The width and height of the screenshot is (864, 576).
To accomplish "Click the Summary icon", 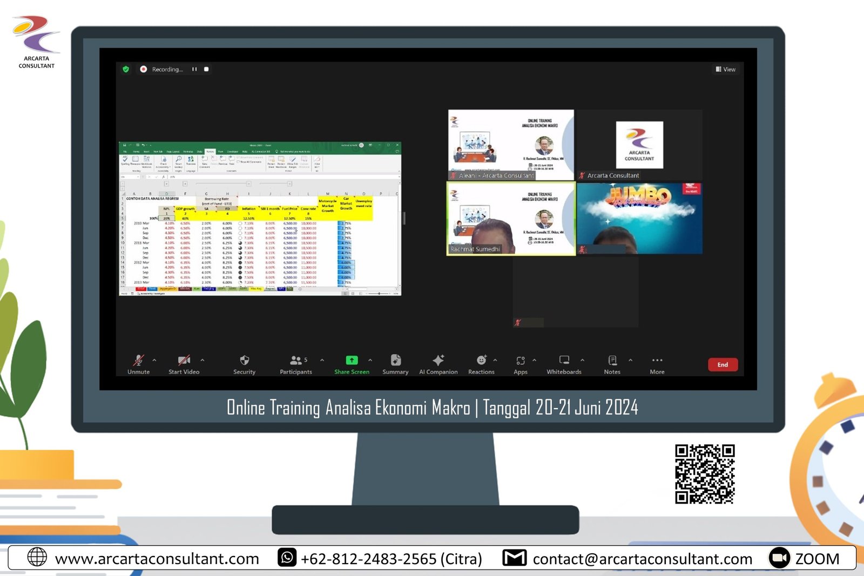I will tap(395, 364).
